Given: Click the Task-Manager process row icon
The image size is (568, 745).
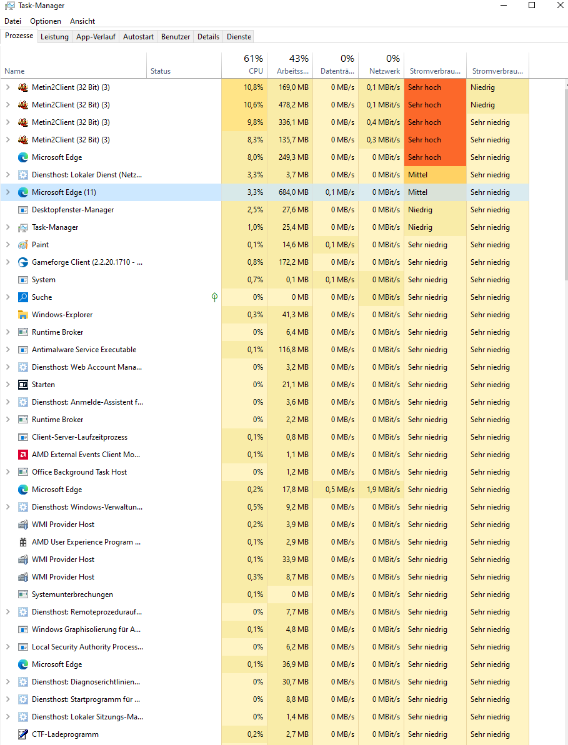Looking at the screenshot, I should pyautogui.click(x=23, y=227).
